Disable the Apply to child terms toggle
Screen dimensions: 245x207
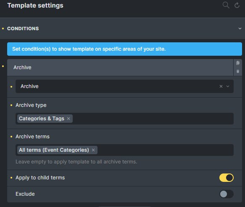tap(226, 178)
